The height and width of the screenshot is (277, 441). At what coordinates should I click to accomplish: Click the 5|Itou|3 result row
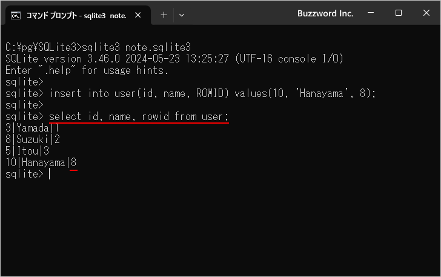tap(27, 151)
